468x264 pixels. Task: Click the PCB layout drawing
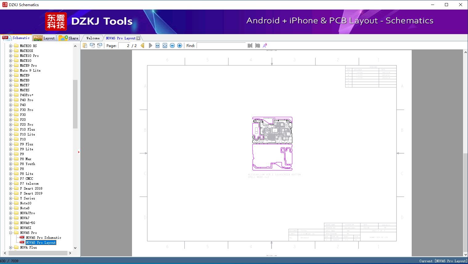pos(272,144)
